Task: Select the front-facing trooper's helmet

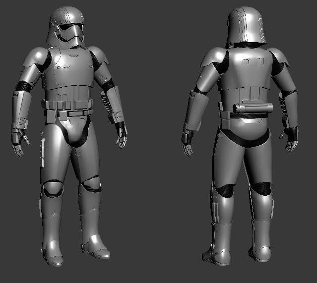Action: (65, 27)
